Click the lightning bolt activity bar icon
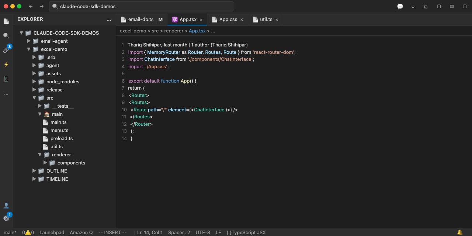 pos(6,65)
